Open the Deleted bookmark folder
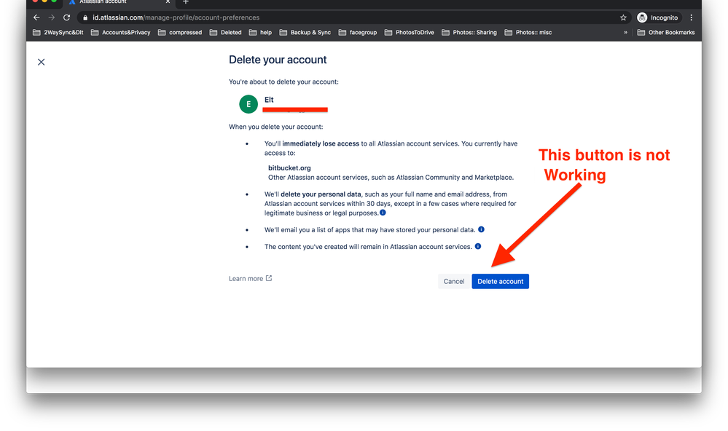Screen dimensions: 728x431 [226, 33]
